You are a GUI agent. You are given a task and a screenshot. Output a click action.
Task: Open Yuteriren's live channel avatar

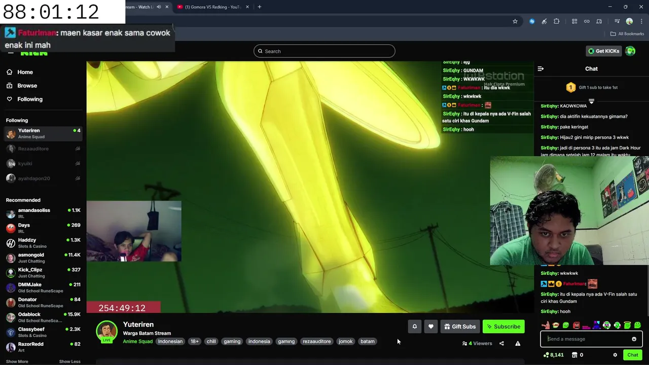(x=106, y=332)
